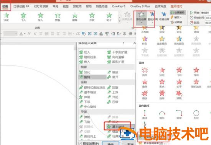Pick the 转弯 motion path
The height and width of the screenshot is (145, 211).
pos(179,115)
